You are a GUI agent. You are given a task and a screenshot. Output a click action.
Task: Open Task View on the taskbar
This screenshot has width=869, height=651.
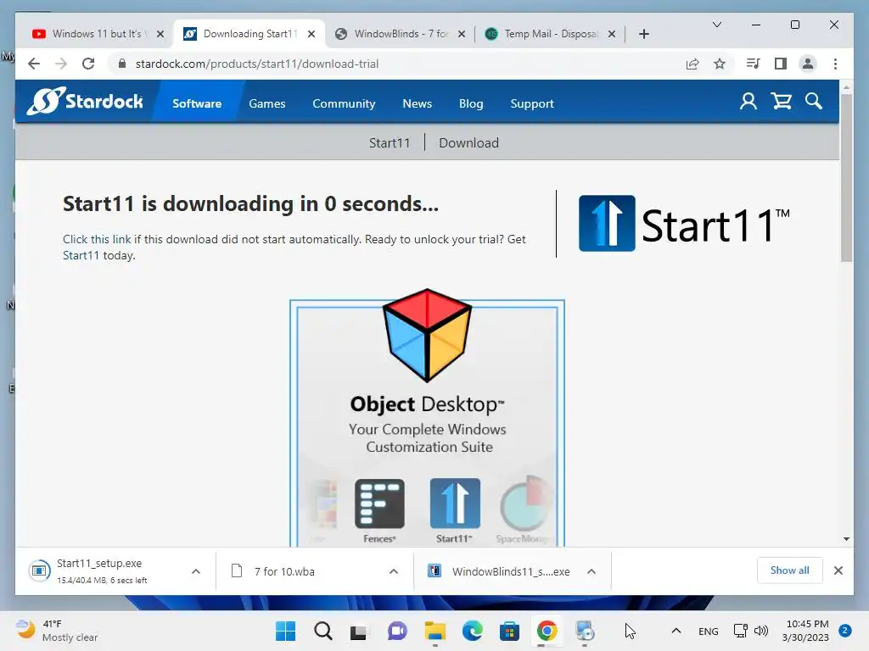[x=359, y=631]
